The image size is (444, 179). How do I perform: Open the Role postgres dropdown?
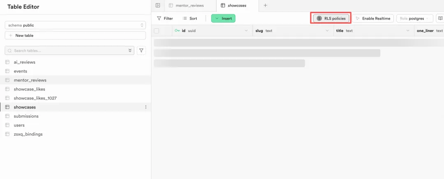coord(414,18)
